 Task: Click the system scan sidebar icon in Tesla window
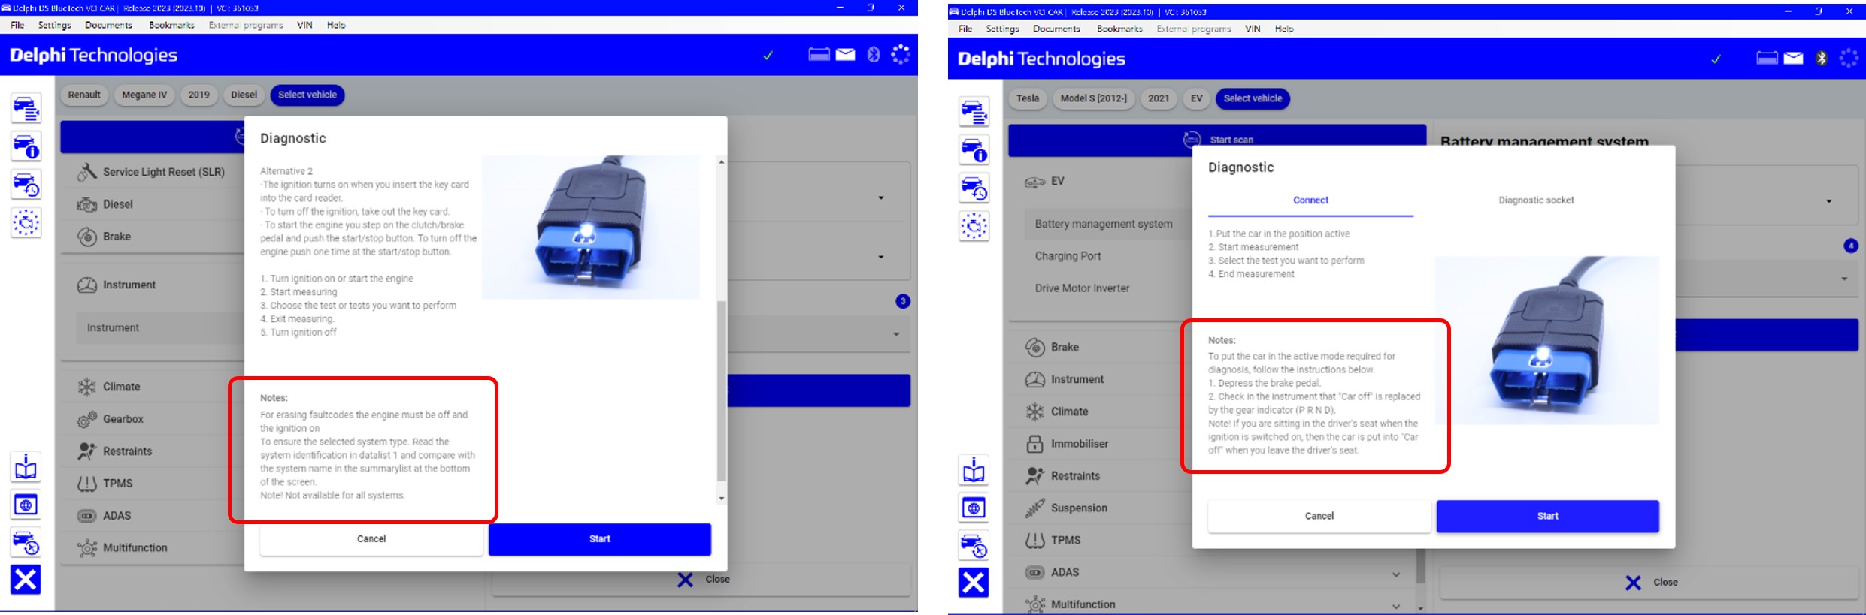(x=974, y=226)
